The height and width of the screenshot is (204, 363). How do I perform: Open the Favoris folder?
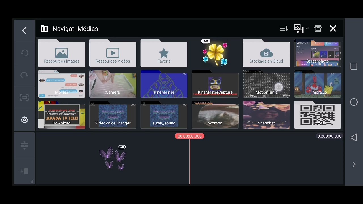164,53
